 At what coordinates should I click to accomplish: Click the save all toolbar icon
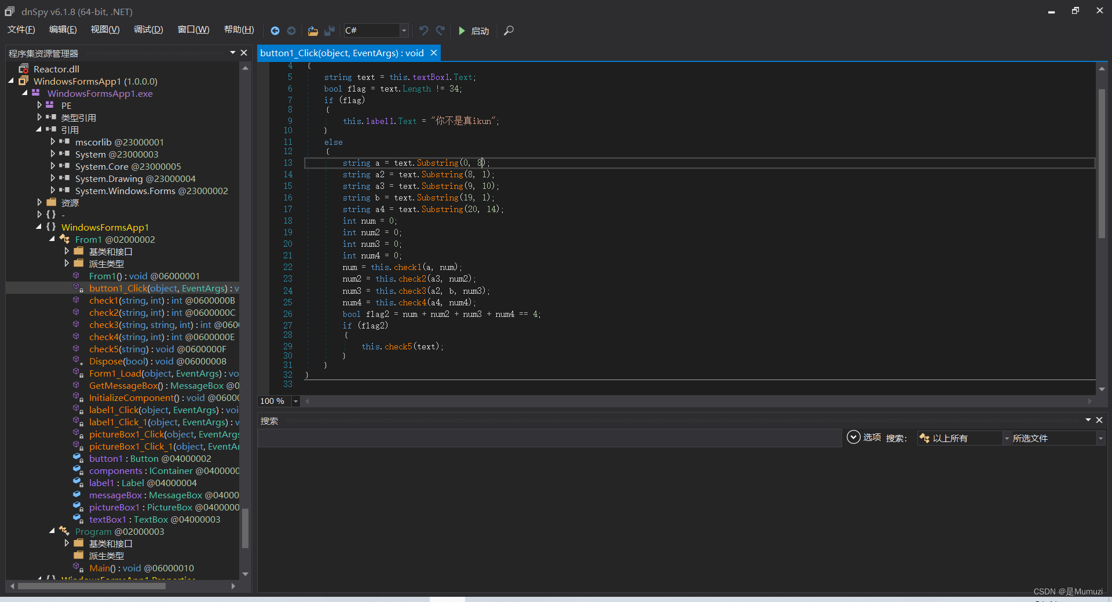pos(330,31)
